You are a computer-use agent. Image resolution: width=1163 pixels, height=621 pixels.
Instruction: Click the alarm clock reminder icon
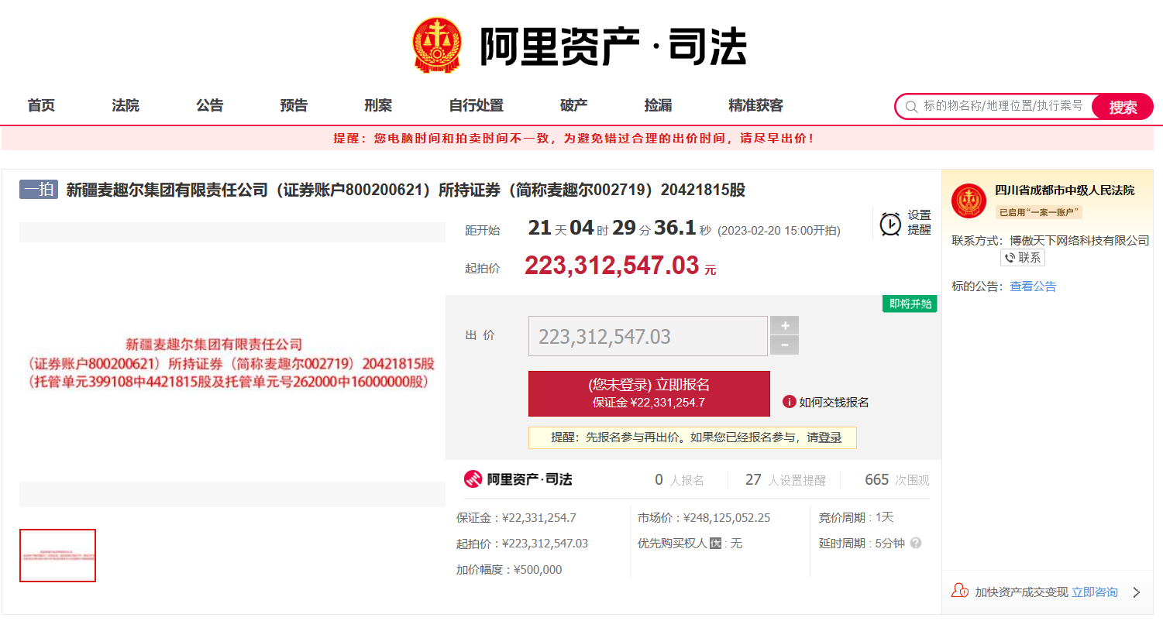point(890,224)
